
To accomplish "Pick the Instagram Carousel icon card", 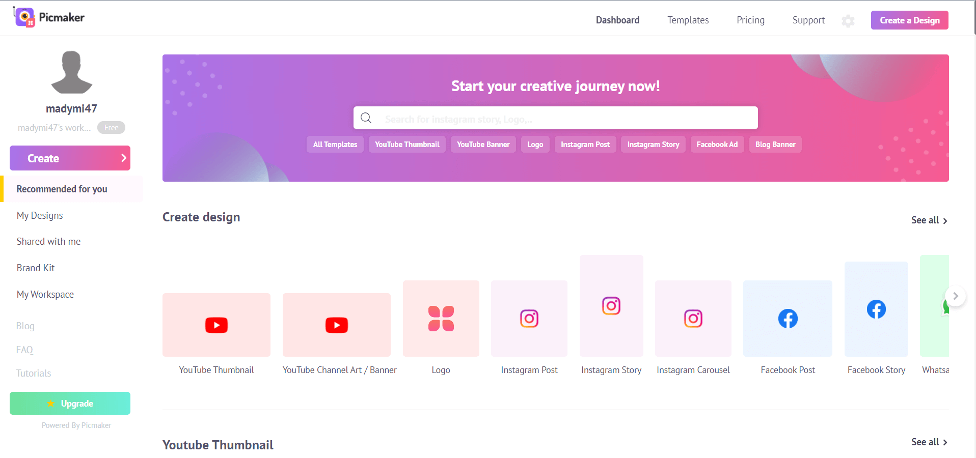I will pos(693,319).
